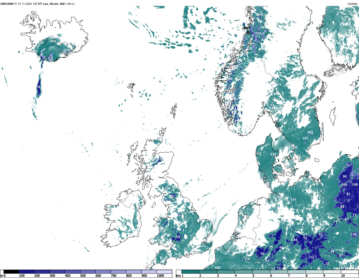Screen dimensions: 359x278
Task: Click the black 0–100 m legend swatch
Action: pos(11,272)
